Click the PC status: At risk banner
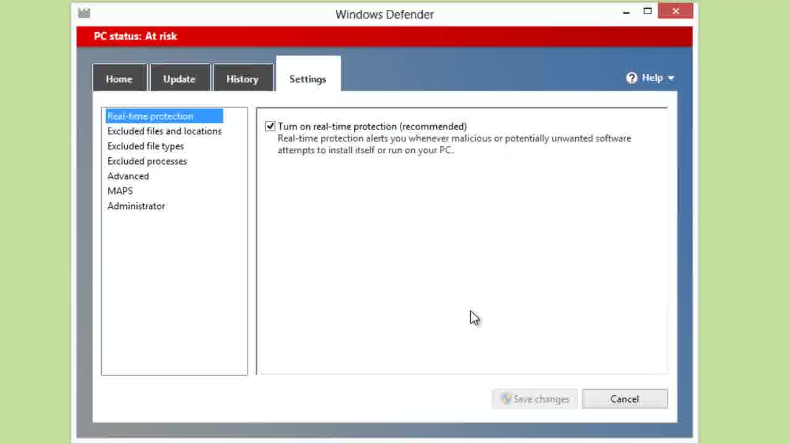This screenshot has height=444, width=790. [x=384, y=36]
